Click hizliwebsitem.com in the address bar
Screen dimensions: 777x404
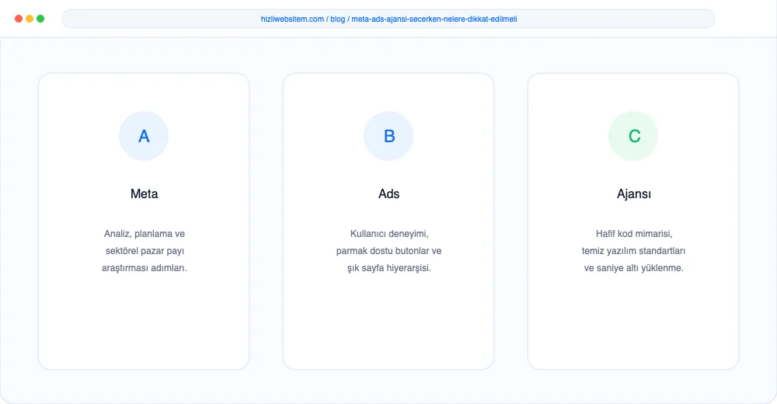click(292, 19)
